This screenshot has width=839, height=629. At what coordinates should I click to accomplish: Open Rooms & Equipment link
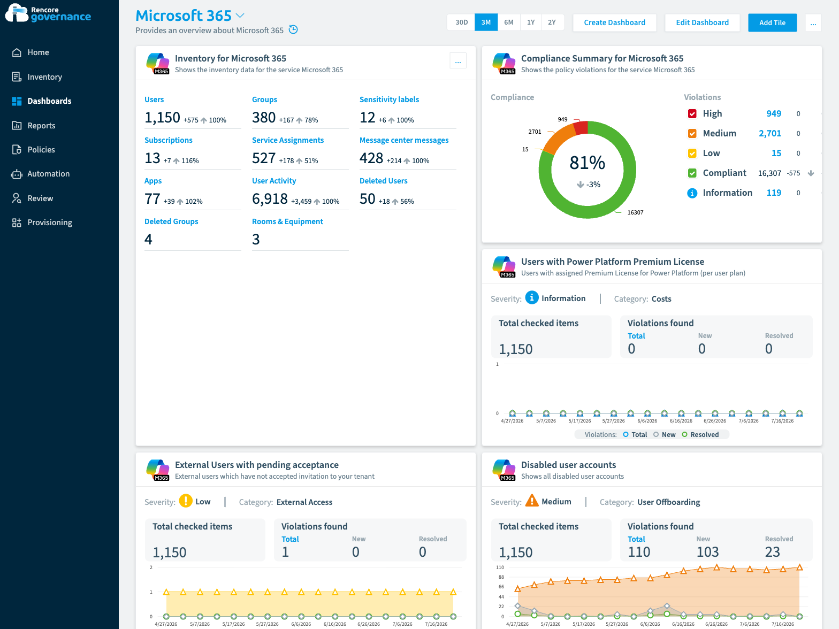point(287,221)
